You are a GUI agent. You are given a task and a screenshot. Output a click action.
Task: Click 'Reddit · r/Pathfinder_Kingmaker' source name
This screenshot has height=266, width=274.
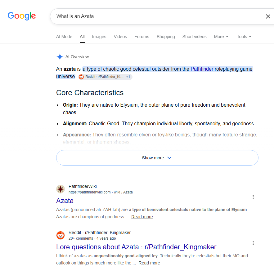[100, 233]
